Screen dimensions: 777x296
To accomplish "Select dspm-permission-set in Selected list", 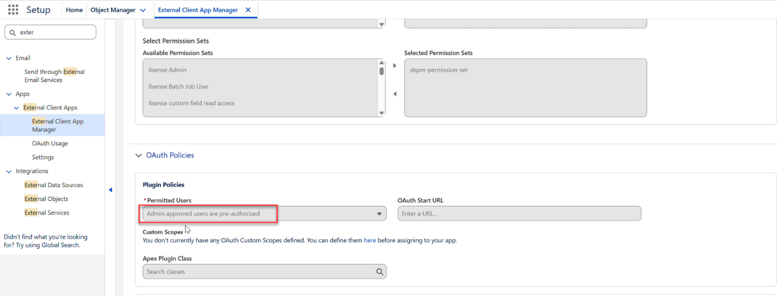I will (439, 70).
